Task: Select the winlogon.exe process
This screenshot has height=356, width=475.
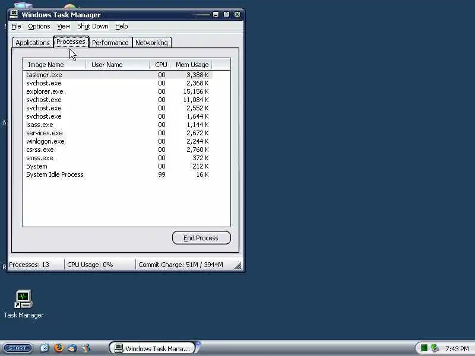Action: click(118, 141)
